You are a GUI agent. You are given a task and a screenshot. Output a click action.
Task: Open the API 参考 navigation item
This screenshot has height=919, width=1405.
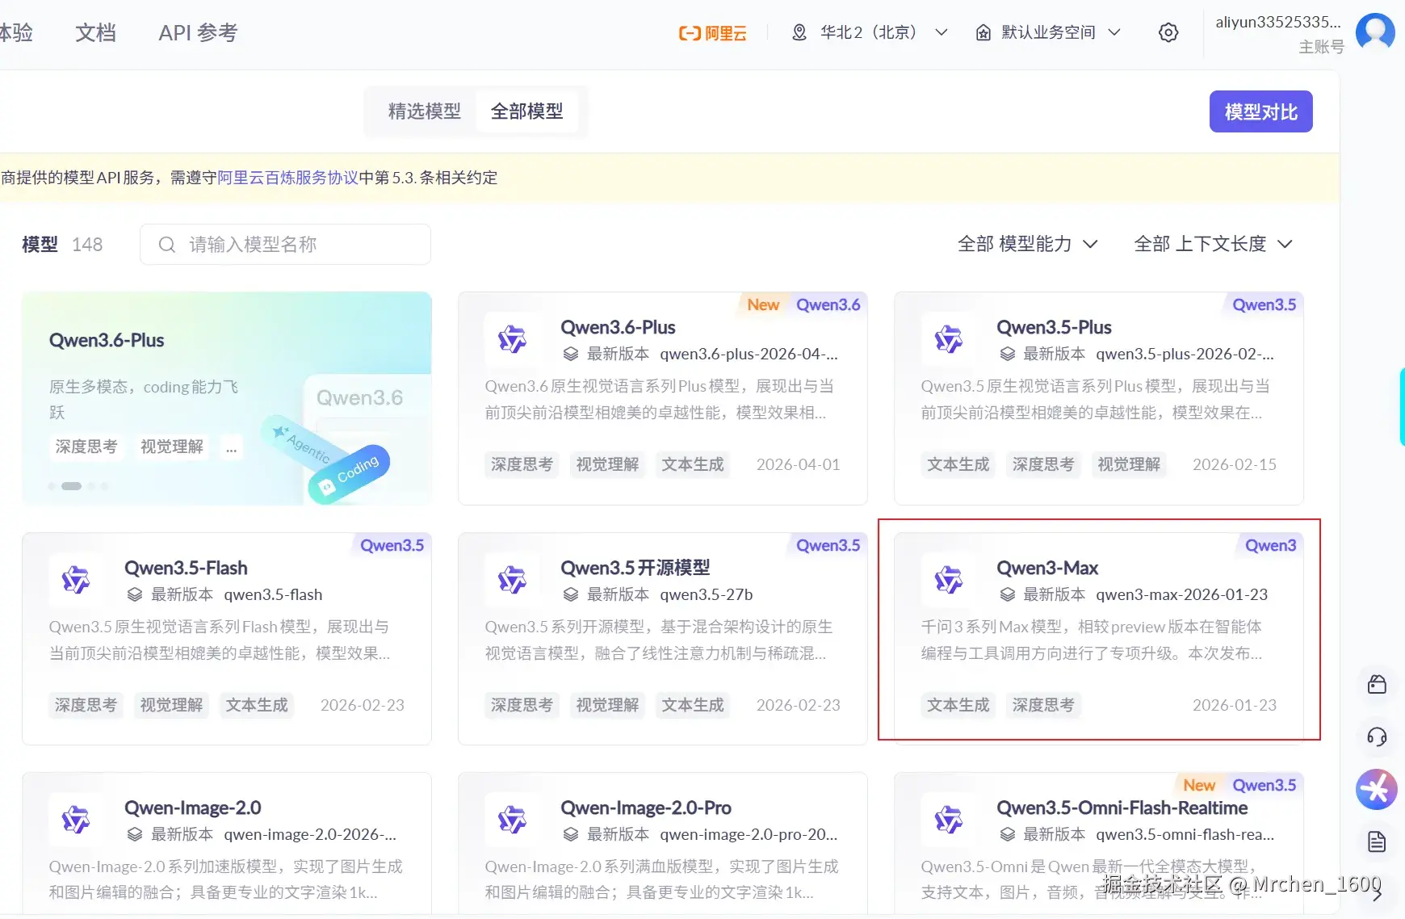click(198, 32)
